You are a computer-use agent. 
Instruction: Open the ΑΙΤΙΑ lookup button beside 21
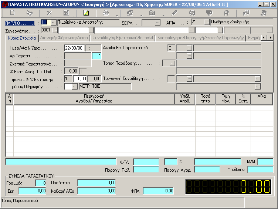(207, 22)
